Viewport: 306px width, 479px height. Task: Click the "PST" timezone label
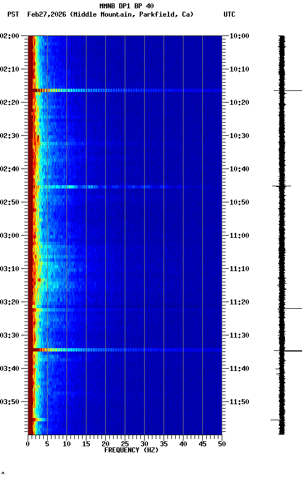pos(13,14)
